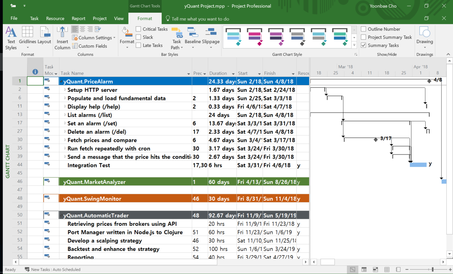
Task: Enable the Critical Tasks checkbox
Action: [138, 29]
